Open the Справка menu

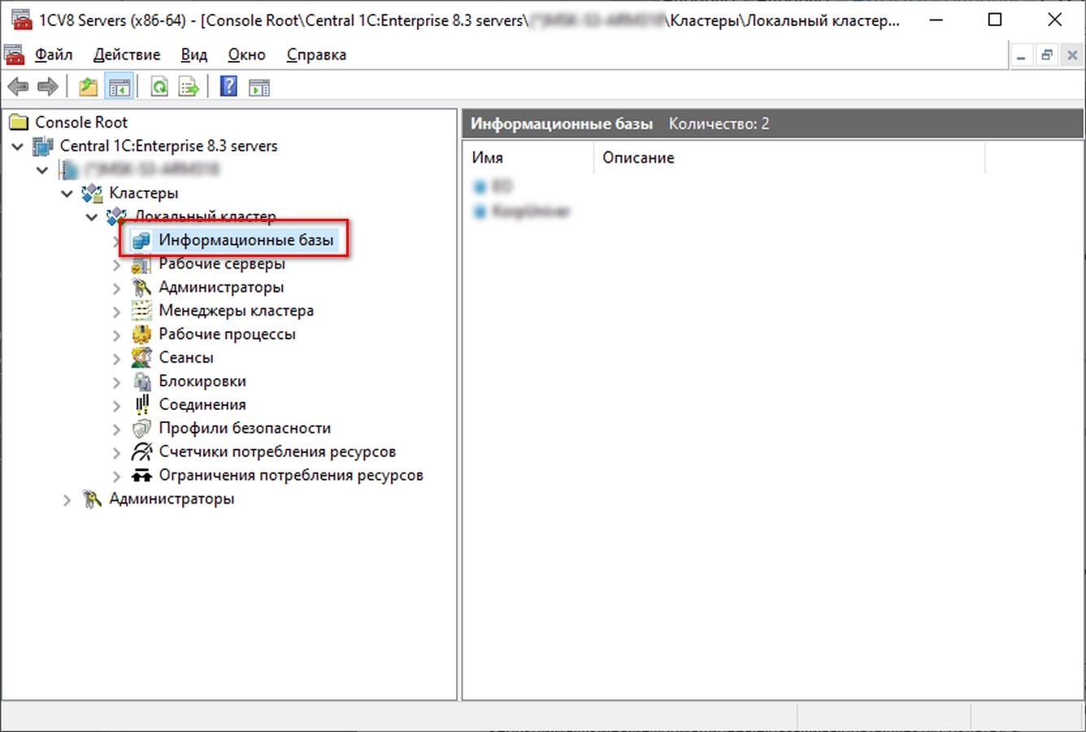[x=316, y=55]
